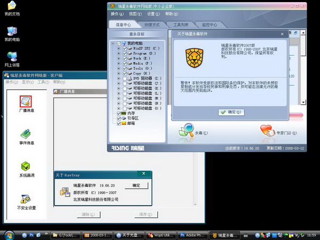This screenshot has height=240, width=320.
Task: Switch to the 快捷方式 tab
Action: pyautogui.click(x=152, y=25)
